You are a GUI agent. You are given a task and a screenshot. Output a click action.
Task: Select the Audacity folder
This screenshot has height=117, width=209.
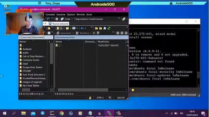point(27,49)
